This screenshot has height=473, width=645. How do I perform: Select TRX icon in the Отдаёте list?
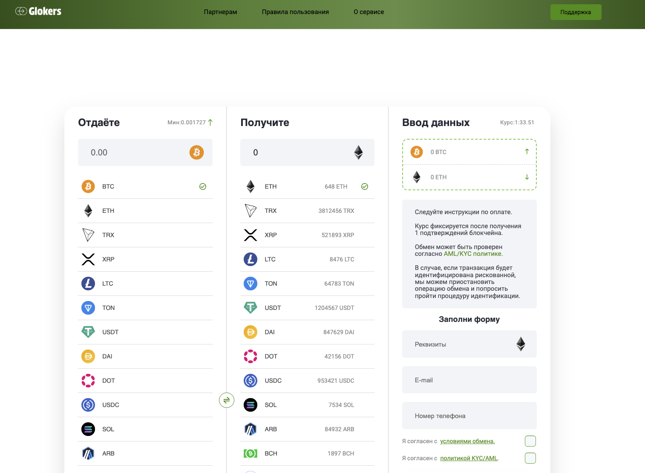click(88, 235)
